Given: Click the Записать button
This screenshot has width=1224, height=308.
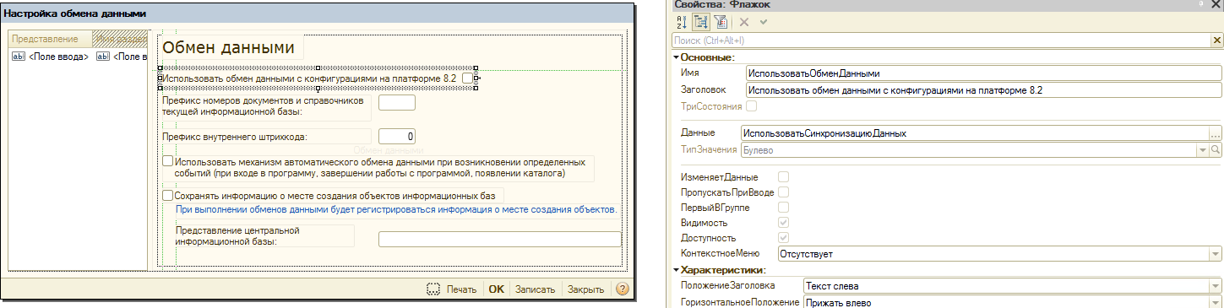Looking at the screenshot, I should 535,289.
